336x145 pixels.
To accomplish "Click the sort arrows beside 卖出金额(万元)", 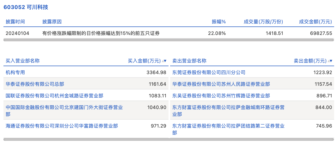I will 330,61.
